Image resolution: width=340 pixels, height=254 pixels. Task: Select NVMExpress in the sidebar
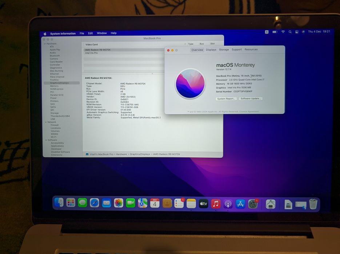coord(57,89)
